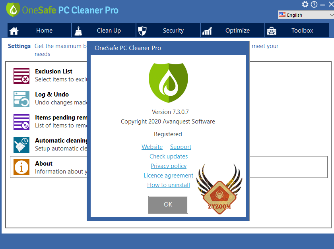The image size is (334, 249).
Task: Minimize the OneSafe window
Action: pos(322,5)
